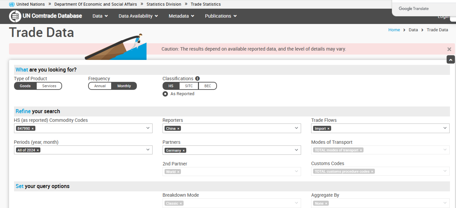Click the UN Comtrade Database logo

click(46, 16)
